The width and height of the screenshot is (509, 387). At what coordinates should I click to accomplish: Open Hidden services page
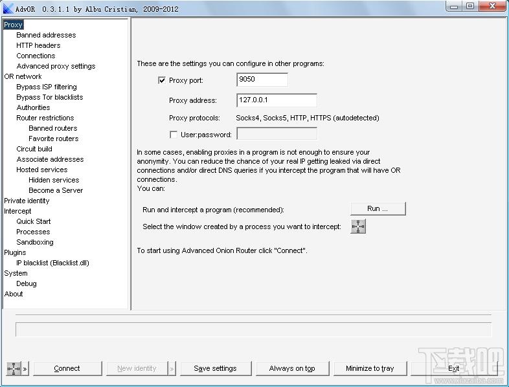click(x=54, y=181)
